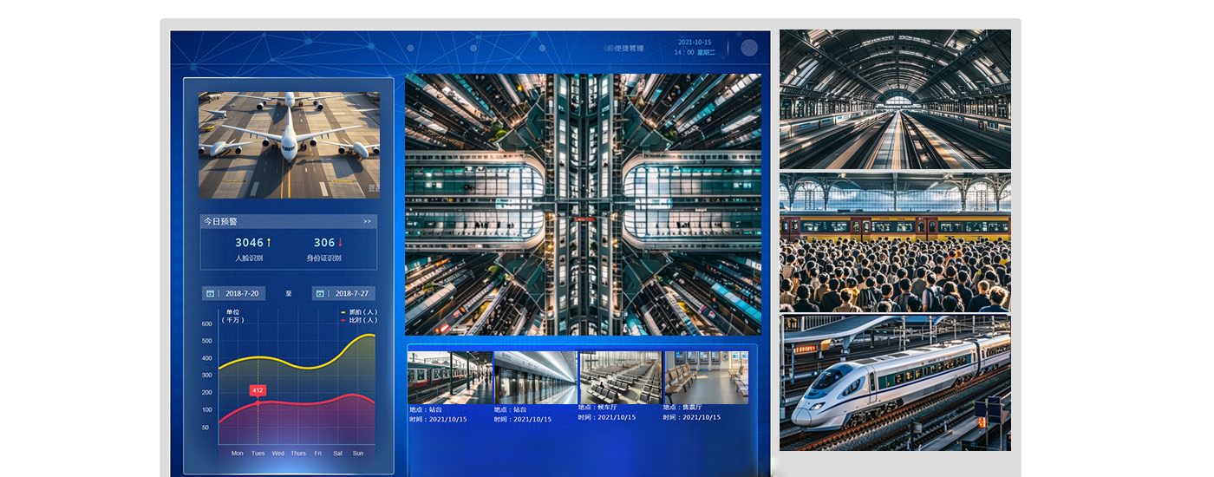1214x477 pixels.
Task: Click the round user avatar in header
Action: pos(749,48)
